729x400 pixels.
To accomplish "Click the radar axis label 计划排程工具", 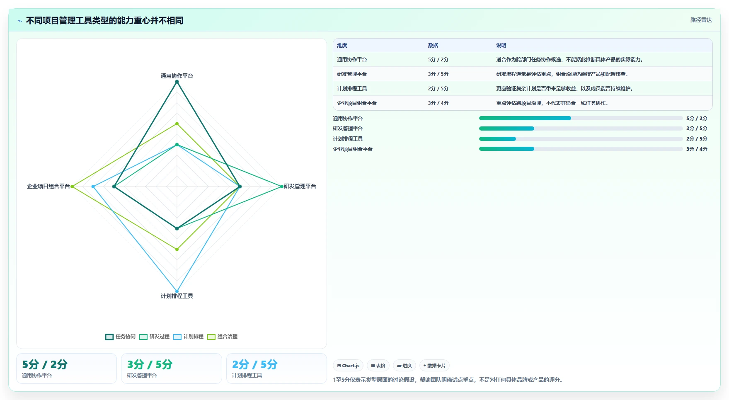I will pos(177,296).
